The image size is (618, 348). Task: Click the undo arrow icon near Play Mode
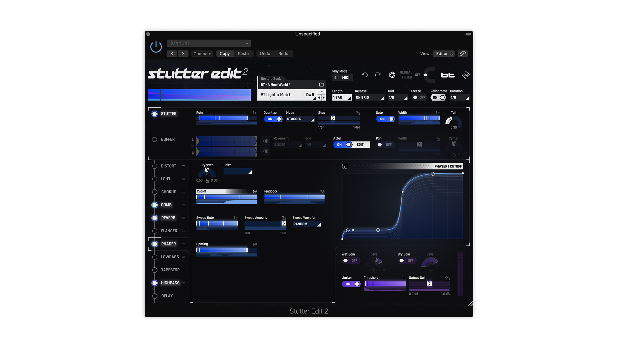(x=365, y=75)
